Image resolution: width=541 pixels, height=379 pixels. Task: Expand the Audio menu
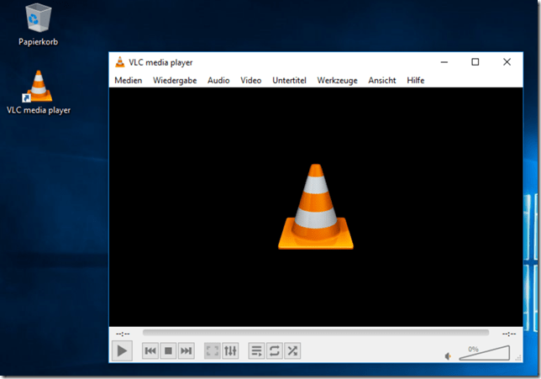(x=218, y=81)
